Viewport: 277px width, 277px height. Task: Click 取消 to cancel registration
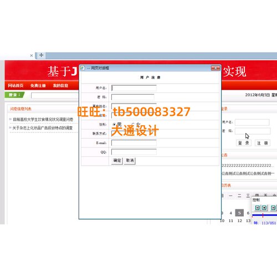(130, 161)
